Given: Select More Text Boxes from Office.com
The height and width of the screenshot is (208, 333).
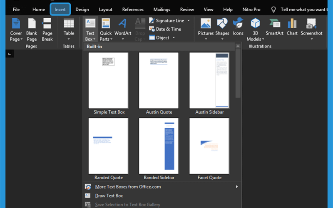Looking at the screenshot, I should [x=162, y=187].
